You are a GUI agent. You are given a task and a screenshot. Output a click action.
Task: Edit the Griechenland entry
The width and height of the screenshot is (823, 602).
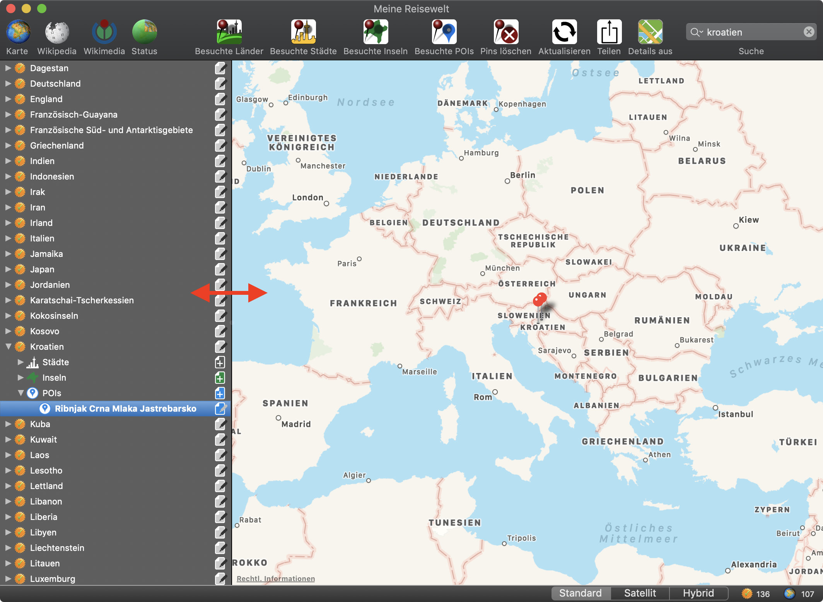coord(220,145)
